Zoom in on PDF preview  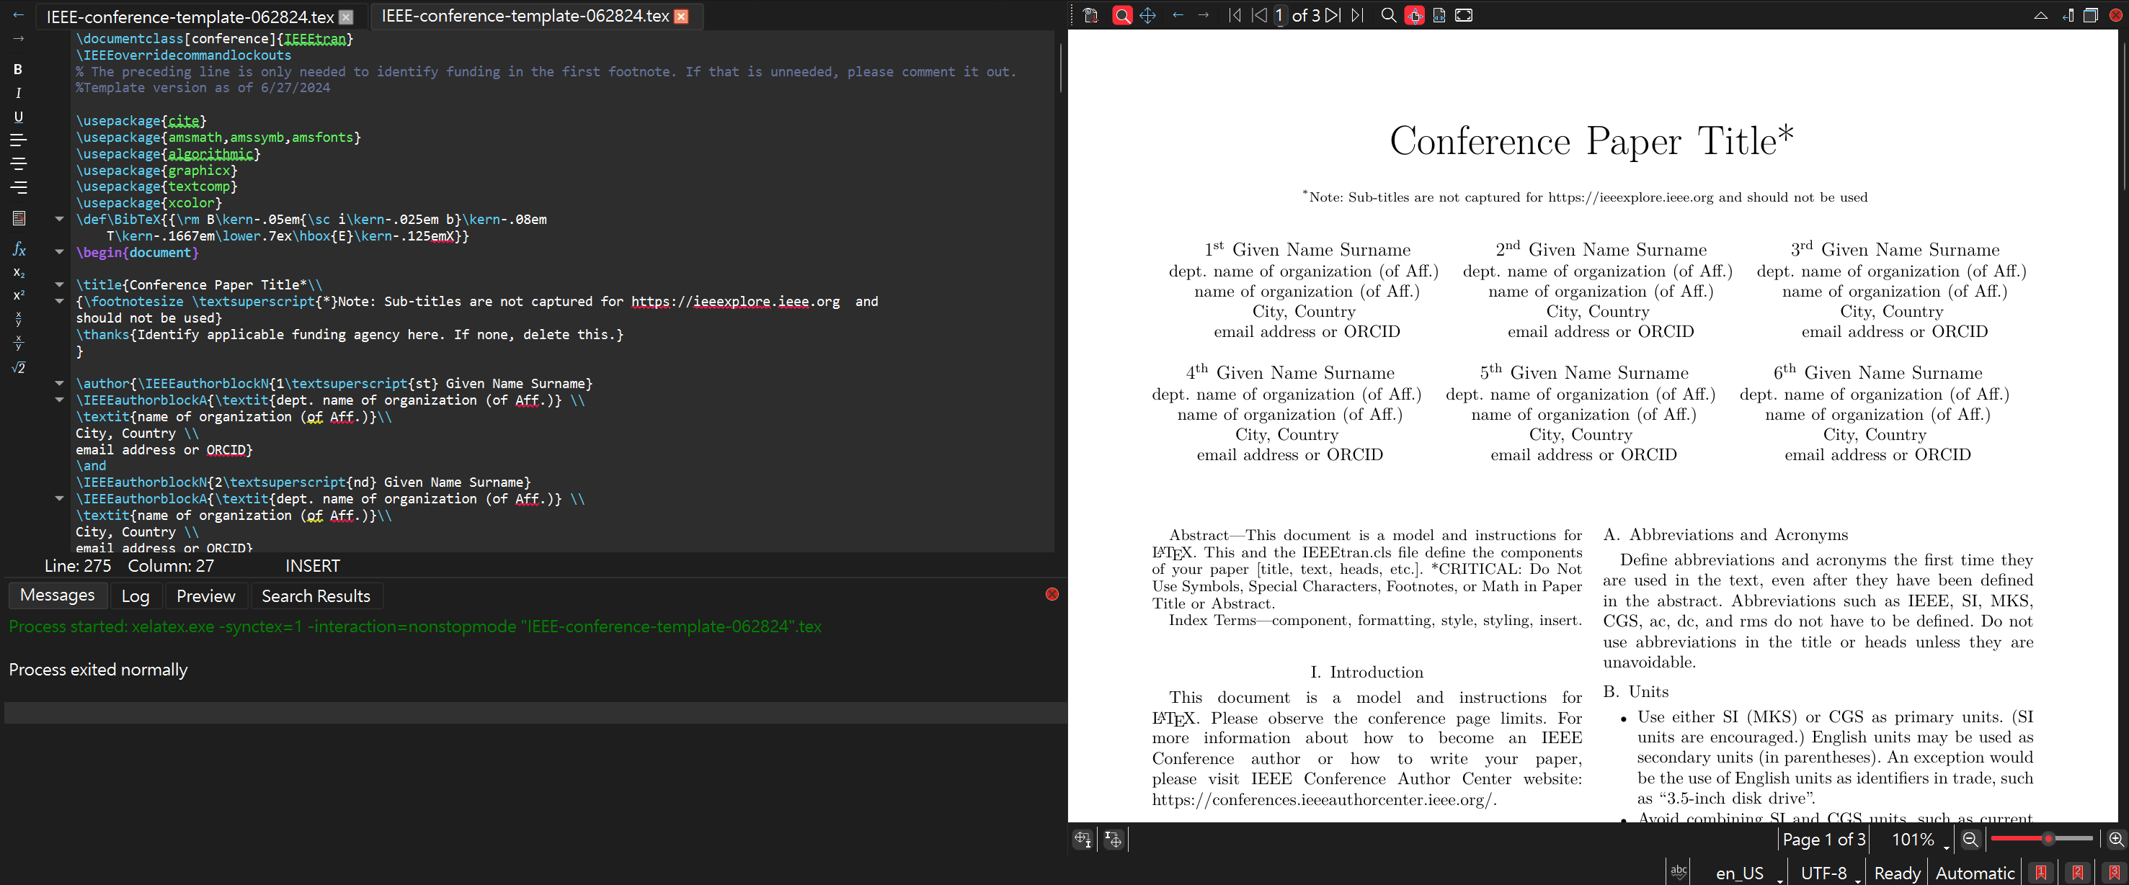pyautogui.click(x=2116, y=840)
